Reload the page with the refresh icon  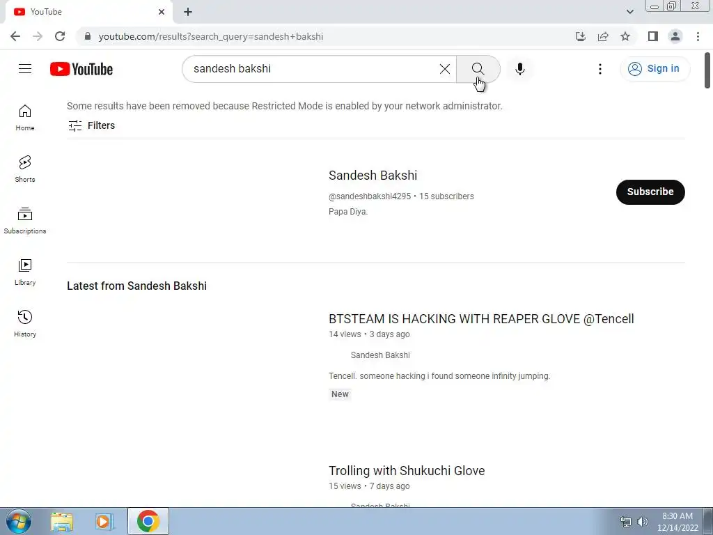[x=60, y=36]
